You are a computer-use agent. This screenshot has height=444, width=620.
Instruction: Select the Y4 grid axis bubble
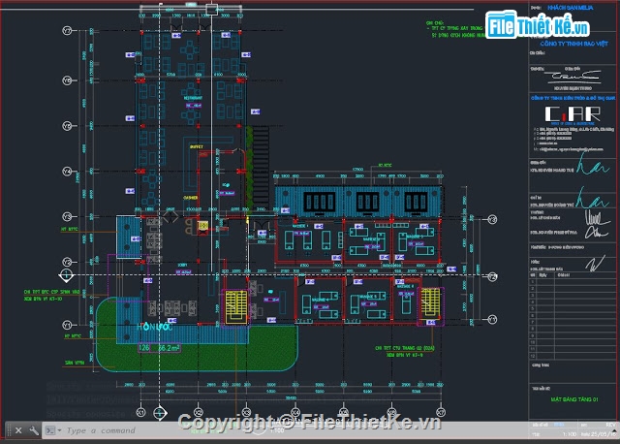[x=67, y=172]
